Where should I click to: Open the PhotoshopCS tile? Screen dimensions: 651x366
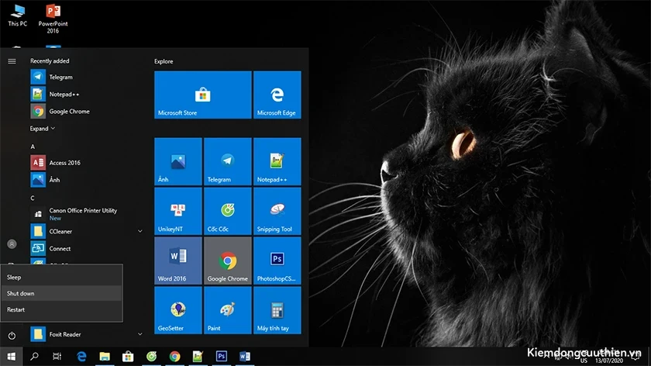pos(277,261)
